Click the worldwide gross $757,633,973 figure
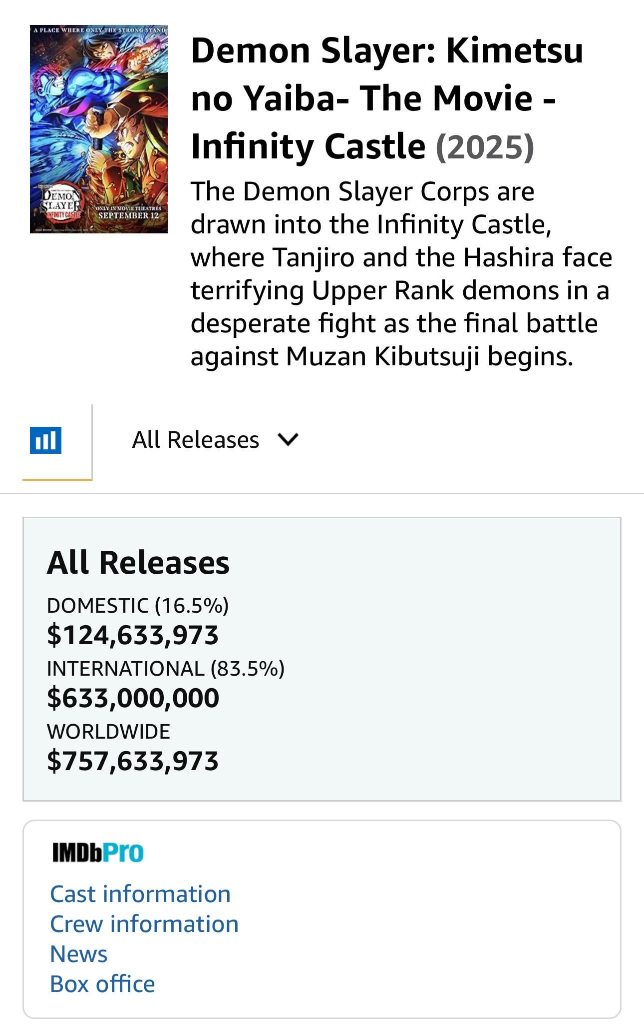Viewport: 644px width, 1031px height. pyautogui.click(x=133, y=761)
